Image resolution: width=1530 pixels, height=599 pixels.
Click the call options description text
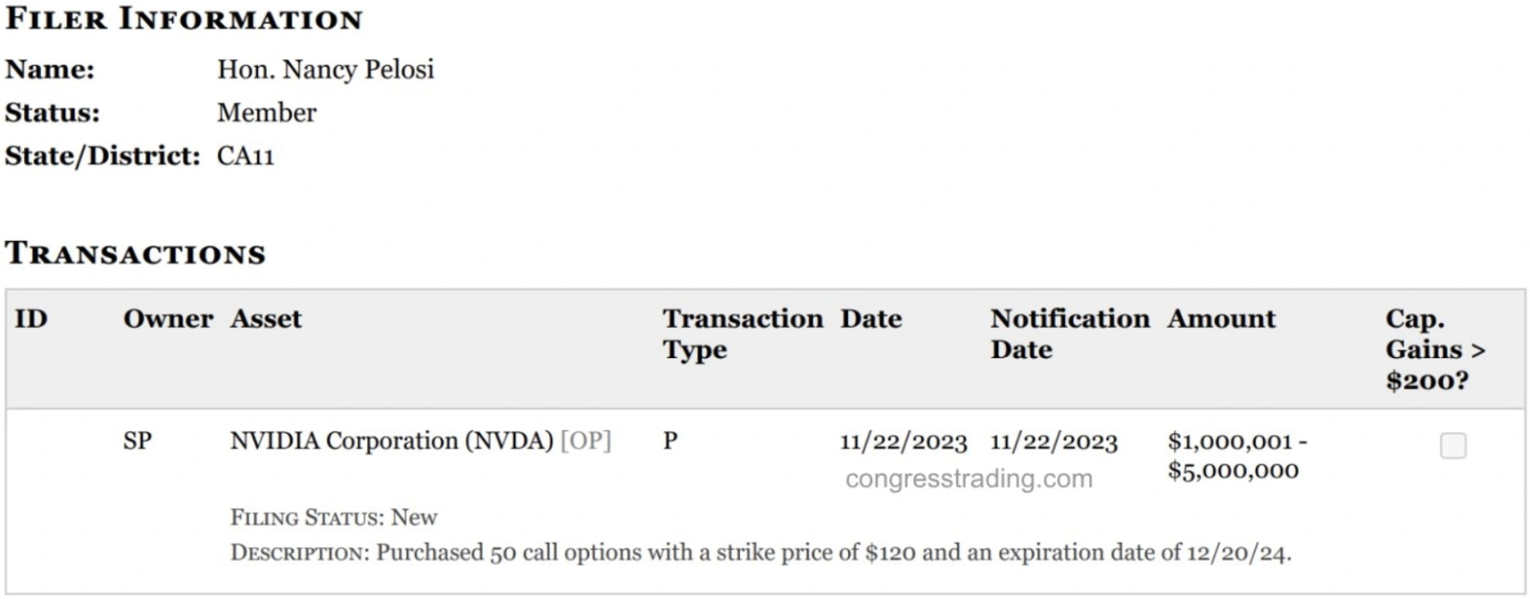pos(760,553)
